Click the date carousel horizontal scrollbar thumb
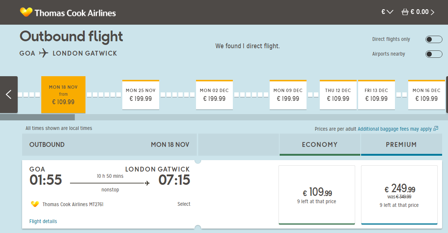Viewport: 448px width, 233px height. pos(37,117)
